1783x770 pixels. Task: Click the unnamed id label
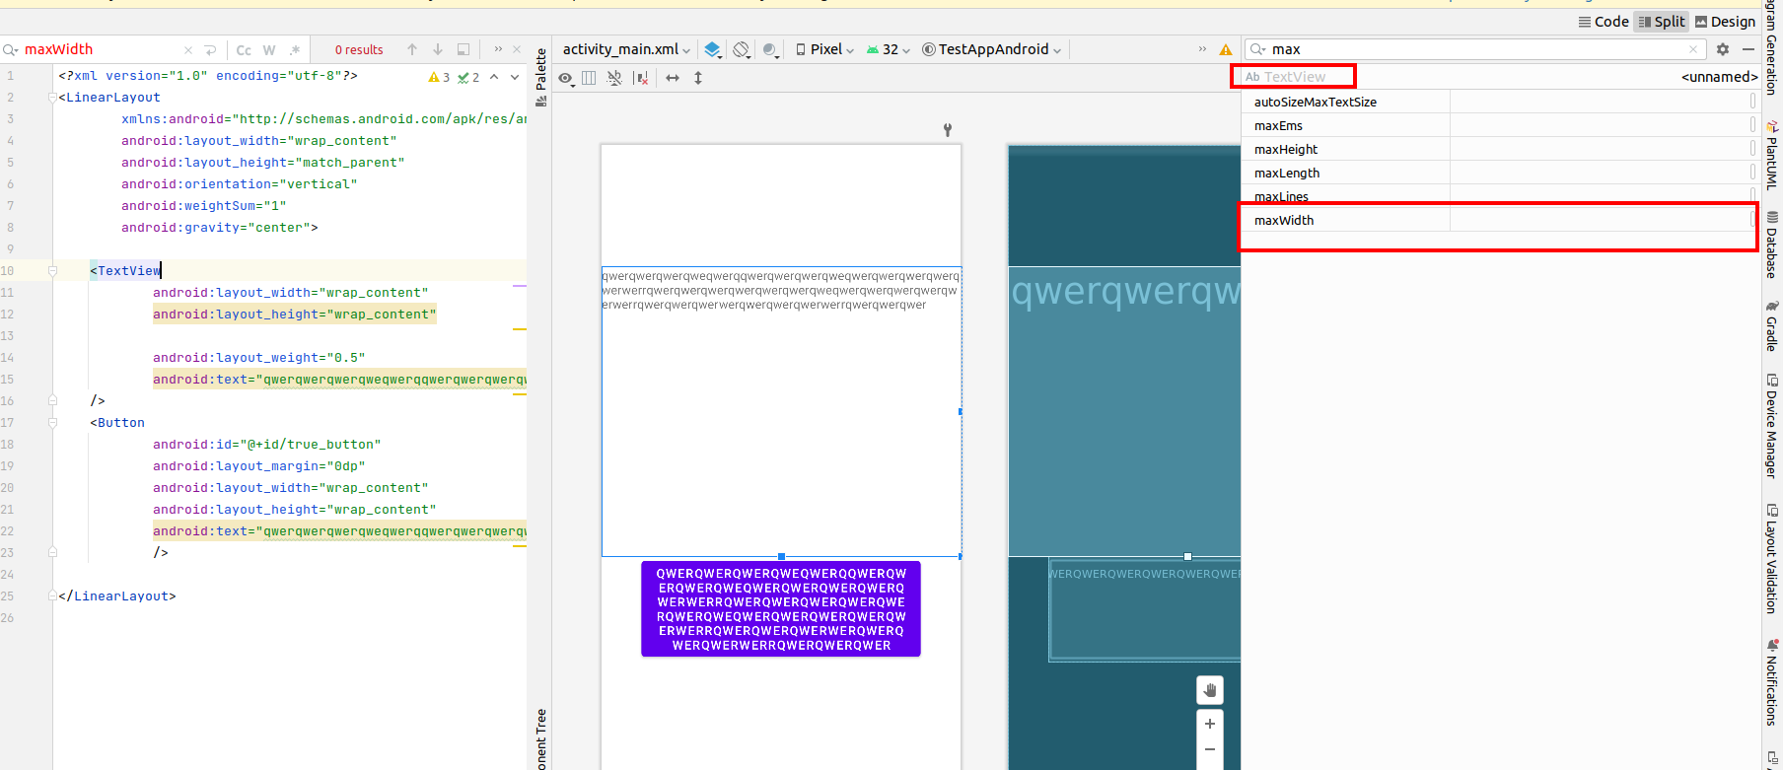1719,77
